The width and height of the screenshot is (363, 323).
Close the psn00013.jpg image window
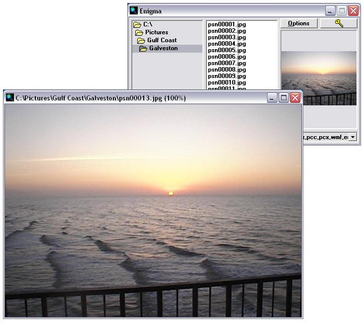coord(295,98)
